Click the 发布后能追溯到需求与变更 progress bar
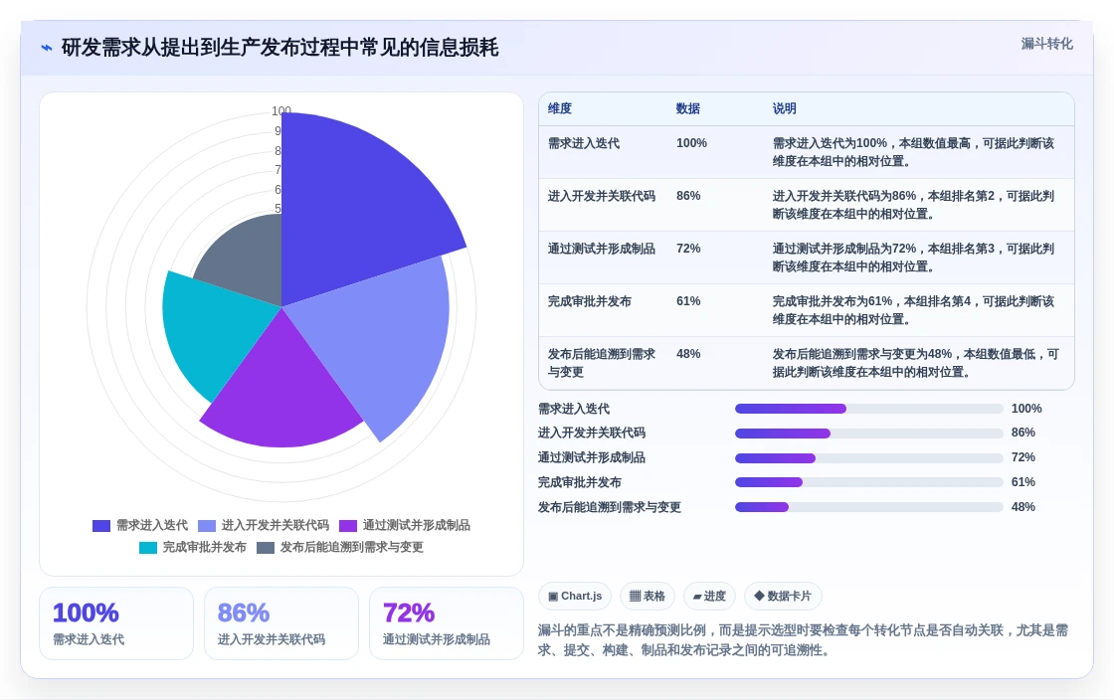 (x=869, y=507)
